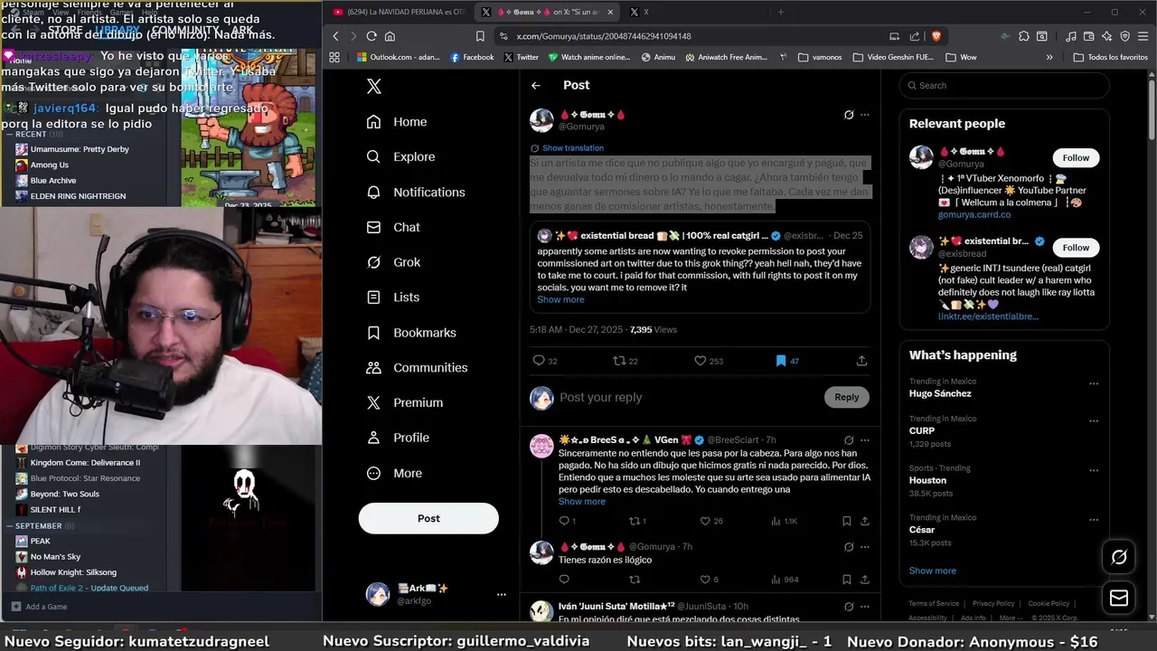This screenshot has height=651, width=1157.
Task: Reload the page in browser toolbar
Action: (372, 36)
